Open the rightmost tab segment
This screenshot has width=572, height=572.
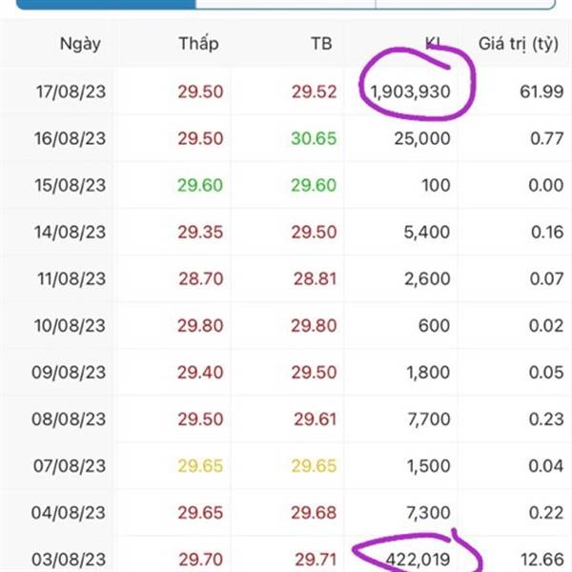click(466, 4)
